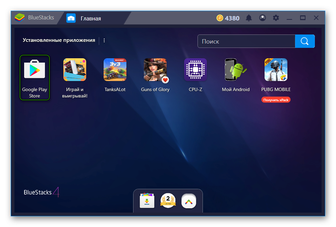336x227 pixels.
Task: Open the notifications bell
Action: [x=248, y=18]
